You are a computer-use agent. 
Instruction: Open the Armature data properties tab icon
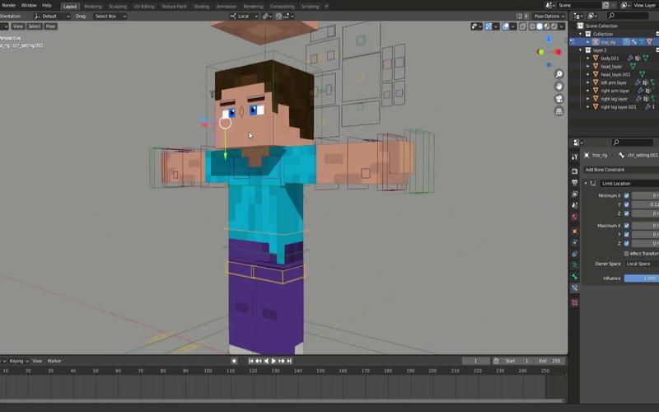[574, 265]
